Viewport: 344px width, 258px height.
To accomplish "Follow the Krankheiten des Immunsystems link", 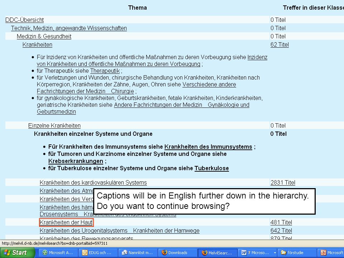I will [208, 147].
